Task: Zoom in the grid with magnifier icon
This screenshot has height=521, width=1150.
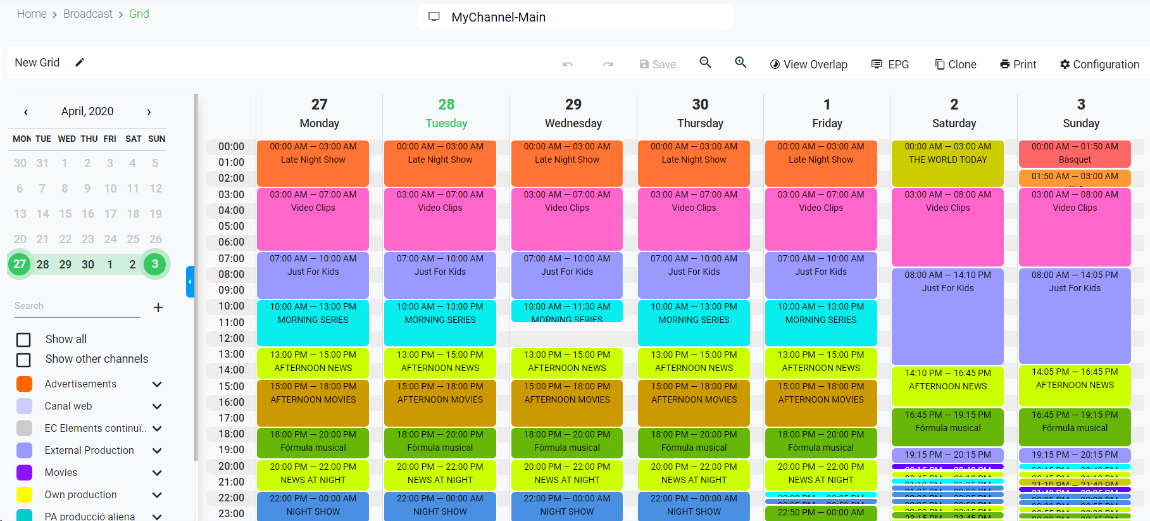Action: coord(741,63)
